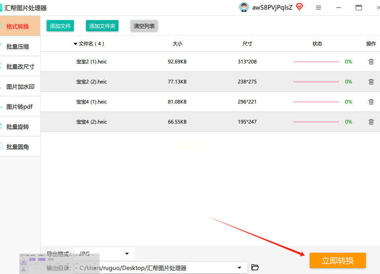This screenshot has height=274, width=380.
Task: Click the red VIP diamond icon
Action: coord(299,7)
